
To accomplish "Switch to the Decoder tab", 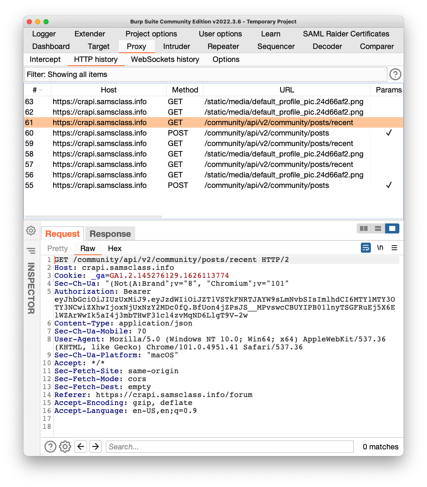I will (x=327, y=46).
